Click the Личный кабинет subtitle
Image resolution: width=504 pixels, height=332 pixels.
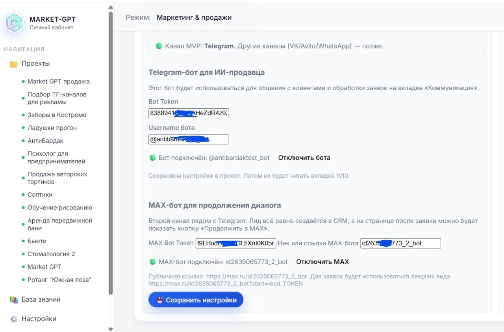click(51, 28)
